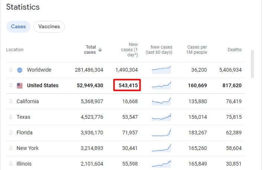Click the New cases last 60 days header

pyautogui.click(x=159, y=49)
